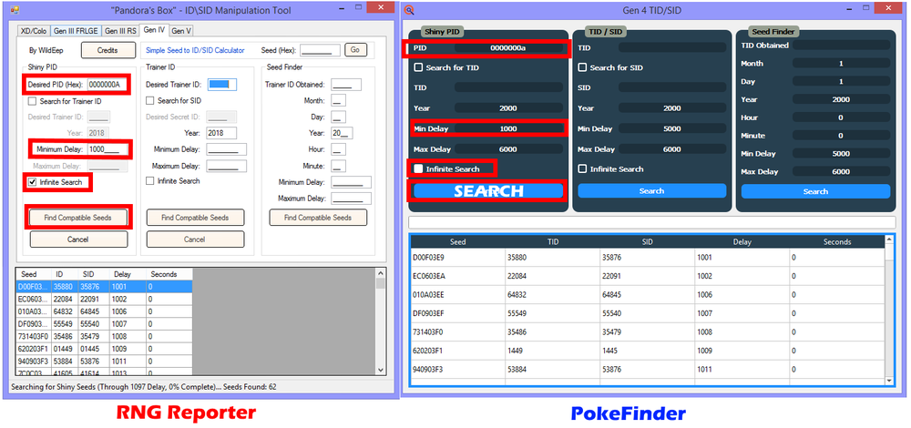Image resolution: width=911 pixels, height=428 pixels.
Task: Tick Search for SID in RNG Reporter
Action: point(151,101)
